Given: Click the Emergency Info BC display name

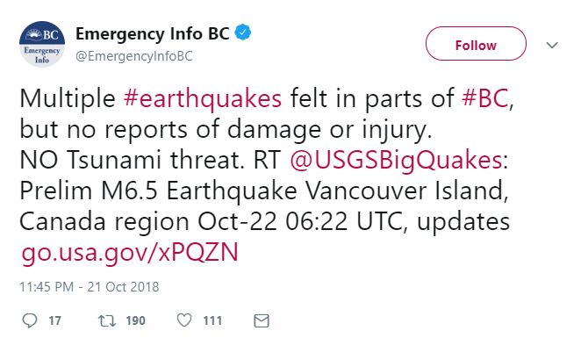Looking at the screenshot, I should point(153,33).
